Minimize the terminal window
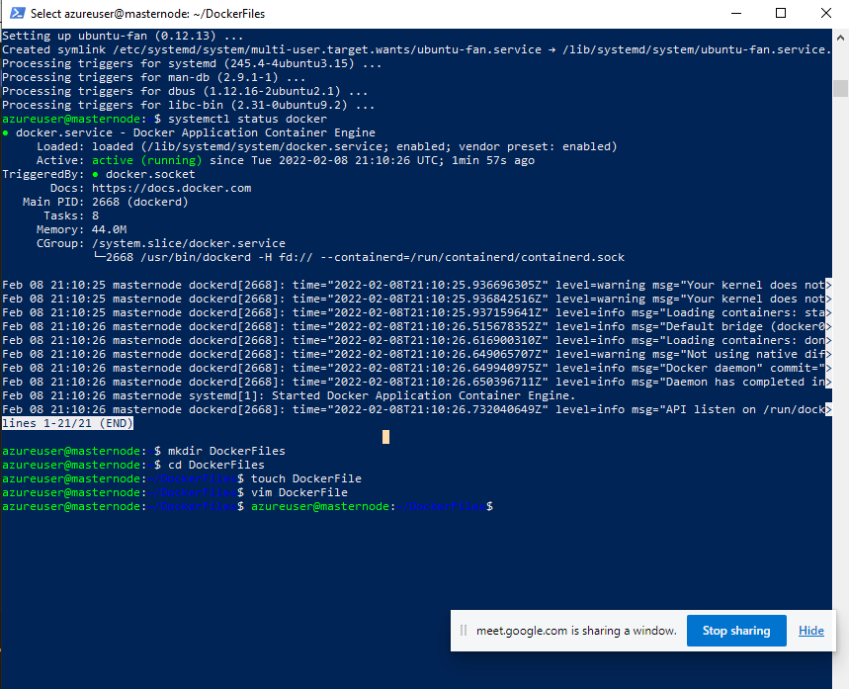This screenshot has width=849, height=689. 733,14
